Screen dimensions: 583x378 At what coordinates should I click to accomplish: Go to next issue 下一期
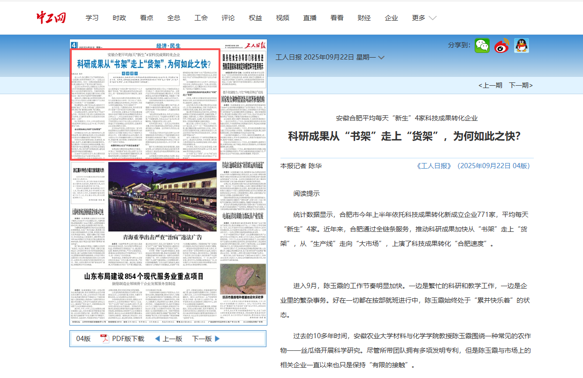tap(521, 85)
